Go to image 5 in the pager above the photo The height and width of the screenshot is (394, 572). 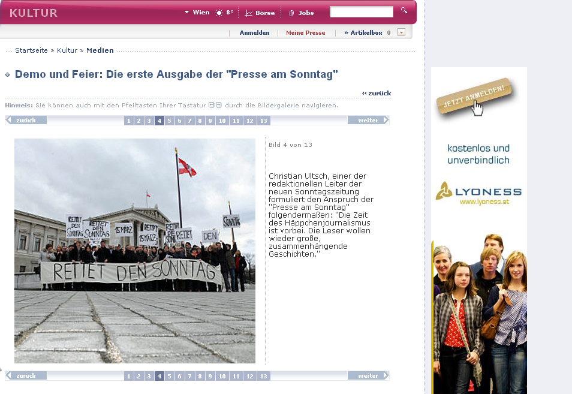[169, 121]
